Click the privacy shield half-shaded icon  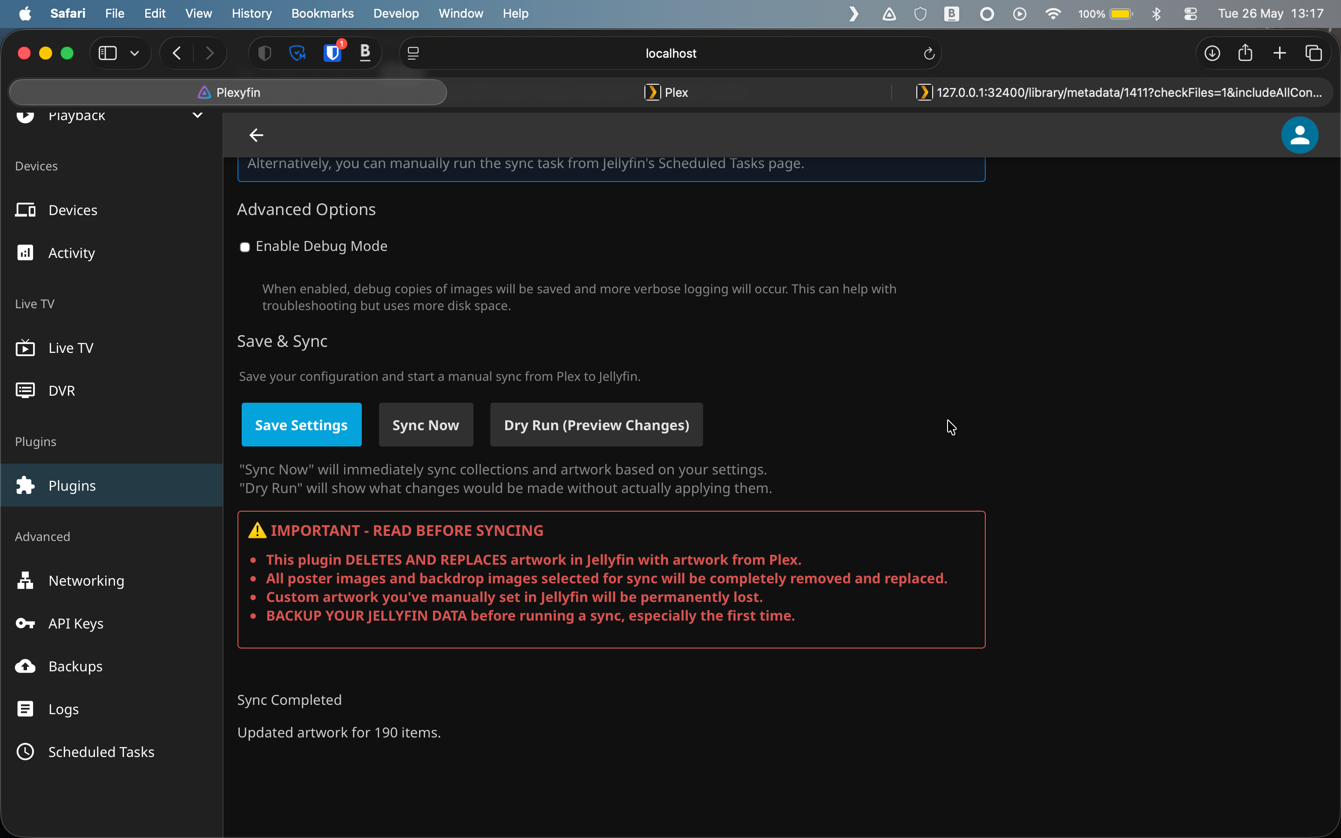pos(265,53)
